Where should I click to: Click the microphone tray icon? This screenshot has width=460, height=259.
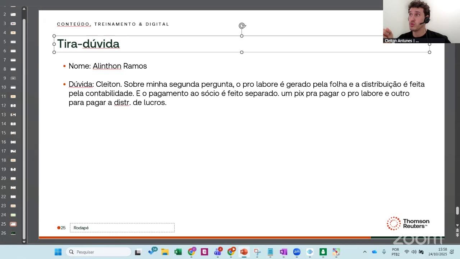384,252
